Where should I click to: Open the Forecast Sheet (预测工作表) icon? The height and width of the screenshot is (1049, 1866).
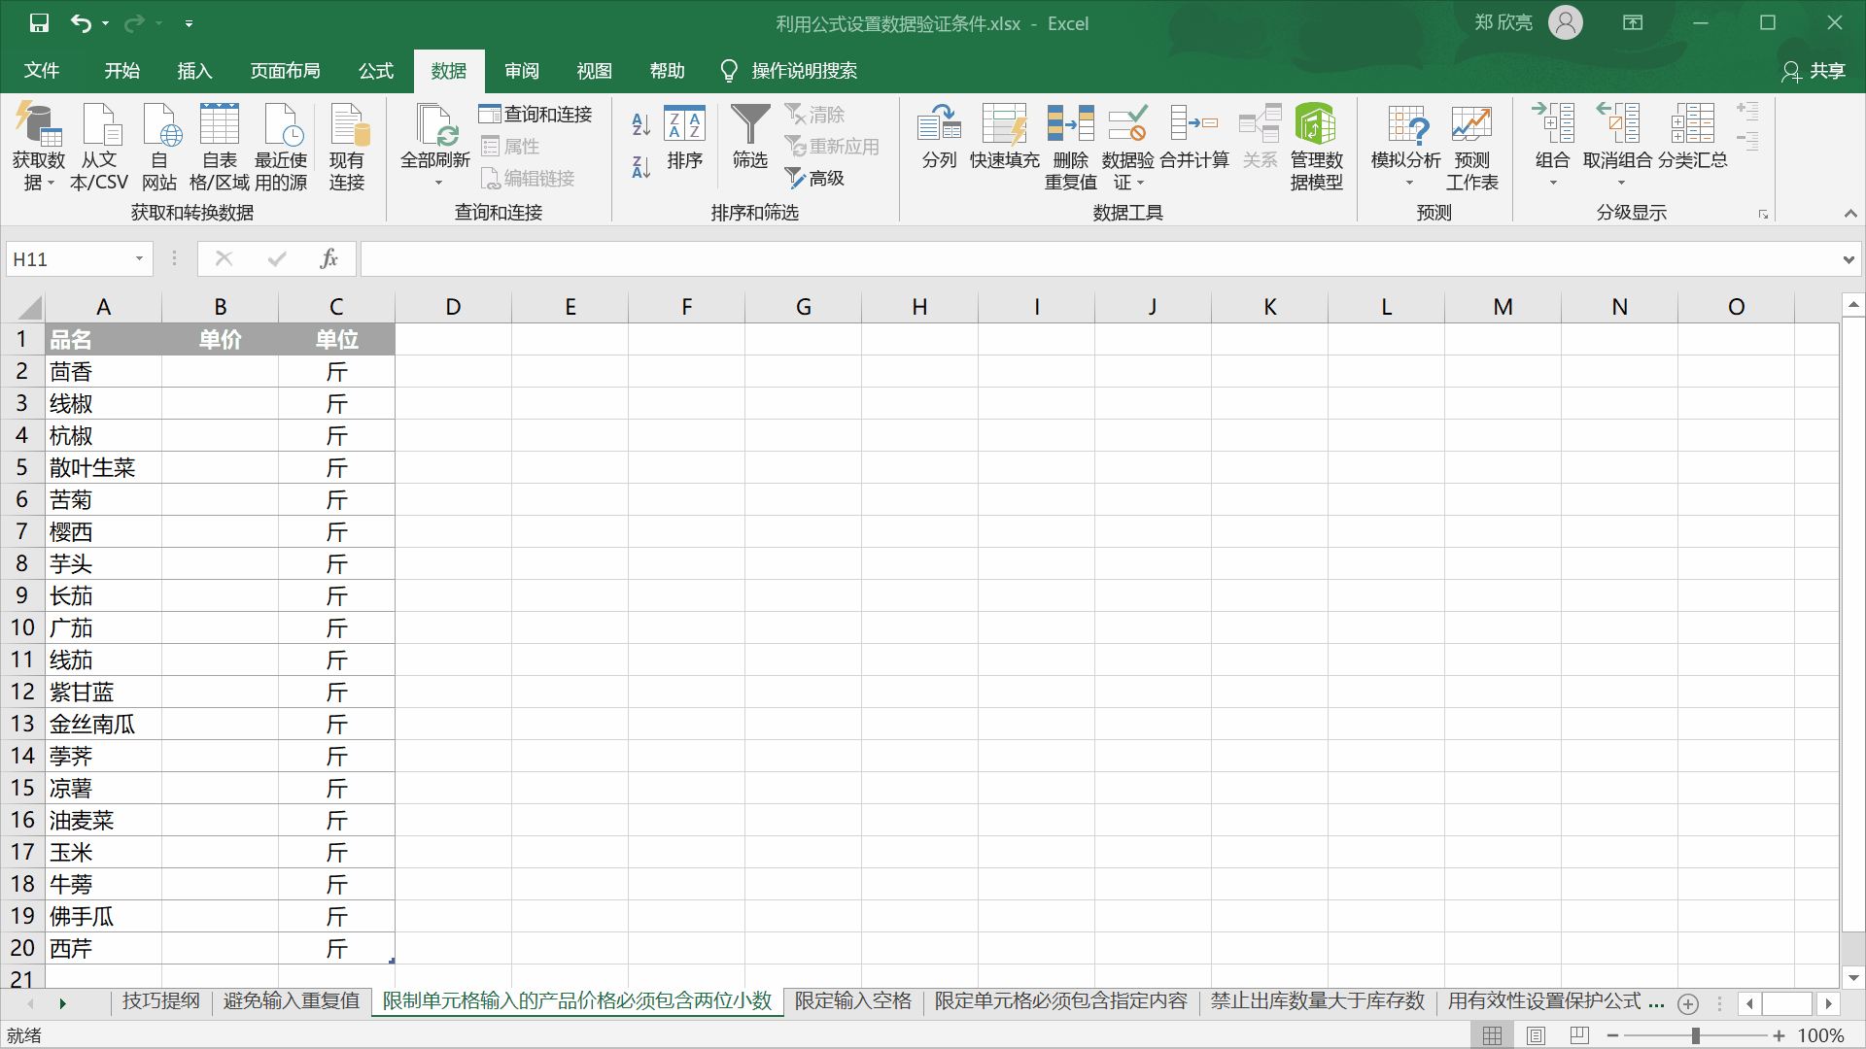click(1471, 125)
